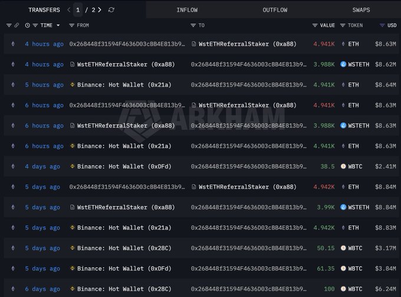Switch to the OUTFLOW tab
This screenshot has width=401, height=297.
275,10
